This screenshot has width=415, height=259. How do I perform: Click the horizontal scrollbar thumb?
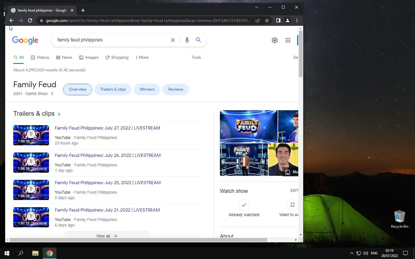tap(138, 240)
